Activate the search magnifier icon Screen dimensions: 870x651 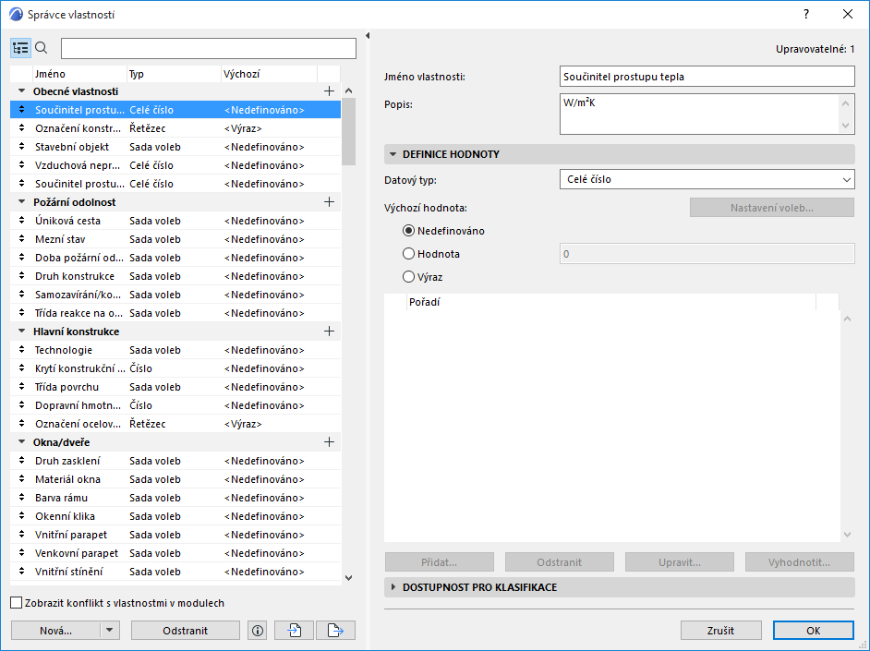[41, 48]
